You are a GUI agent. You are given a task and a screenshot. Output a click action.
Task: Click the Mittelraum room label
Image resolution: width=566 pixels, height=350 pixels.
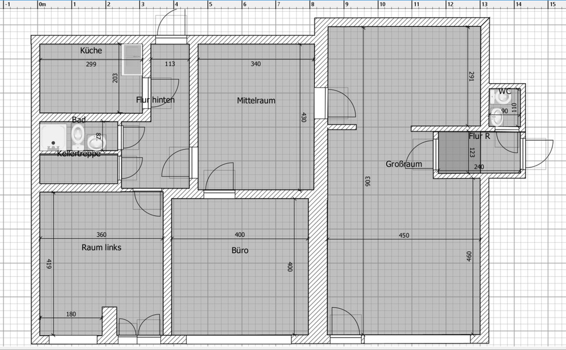(256, 101)
